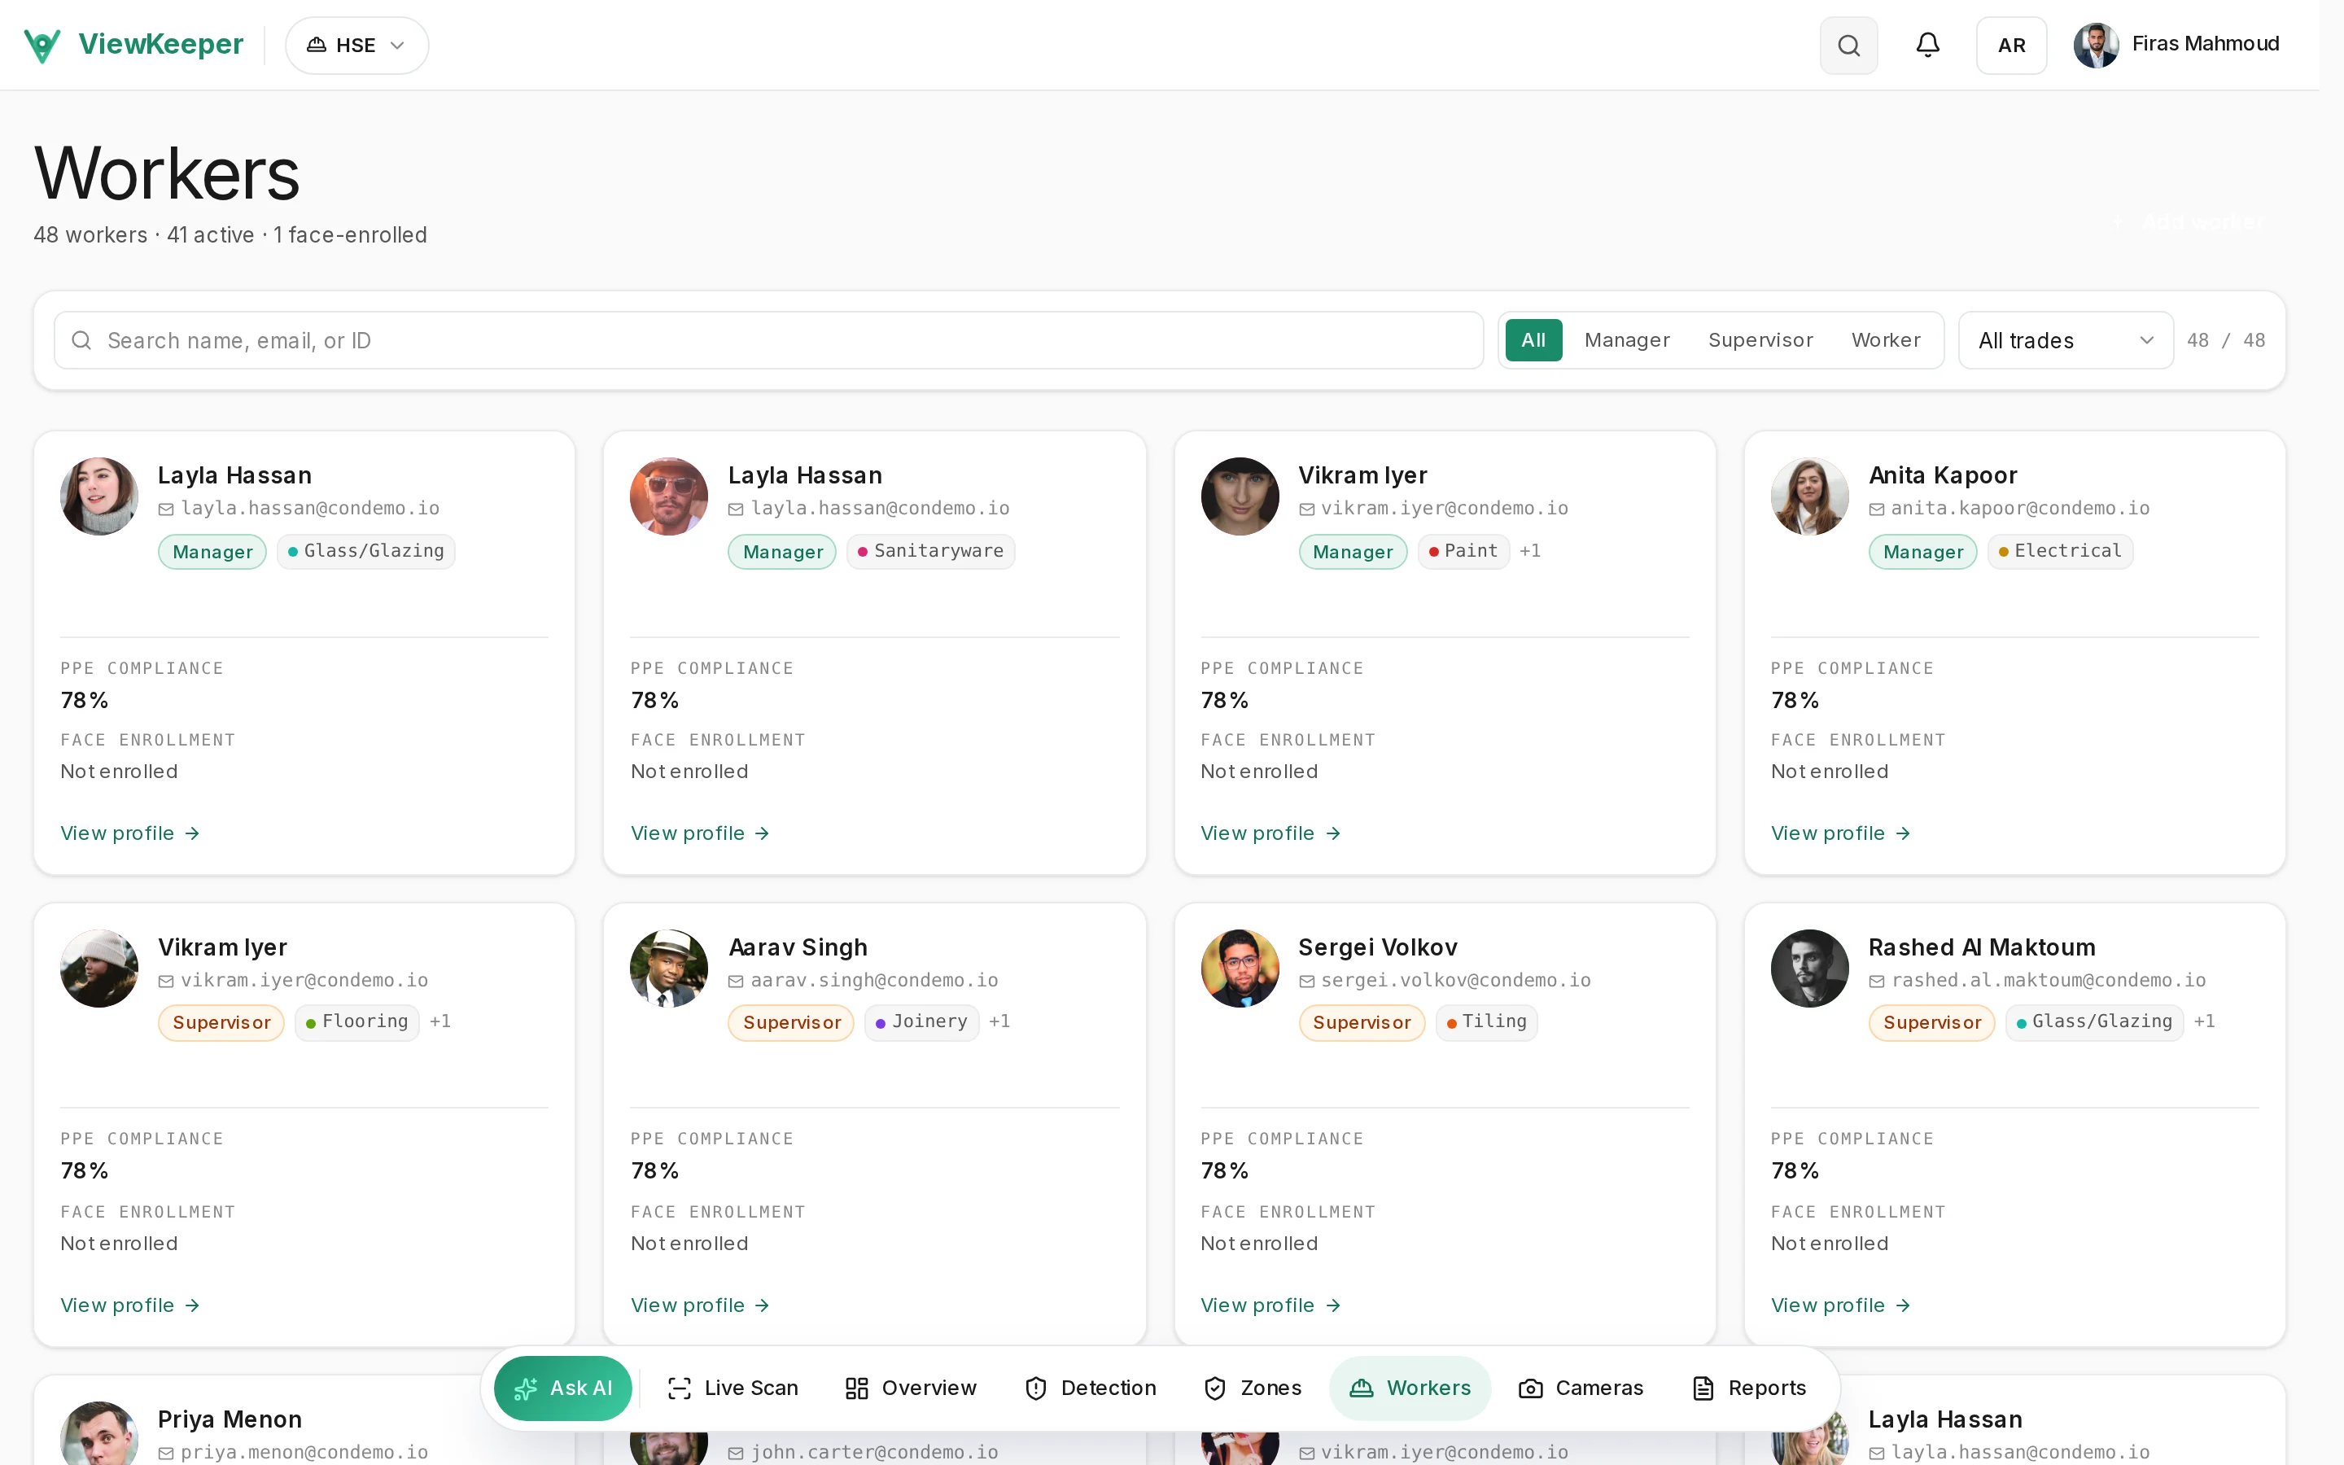The image size is (2344, 1465).
Task: Open the notifications bell
Action: click(x=1927, y=46)
